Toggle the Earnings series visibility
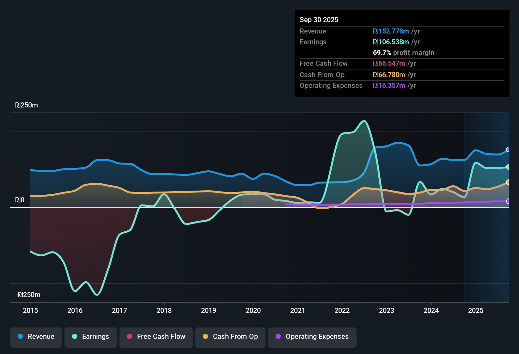Screen dimensions: 519x354 pos(91,337)
